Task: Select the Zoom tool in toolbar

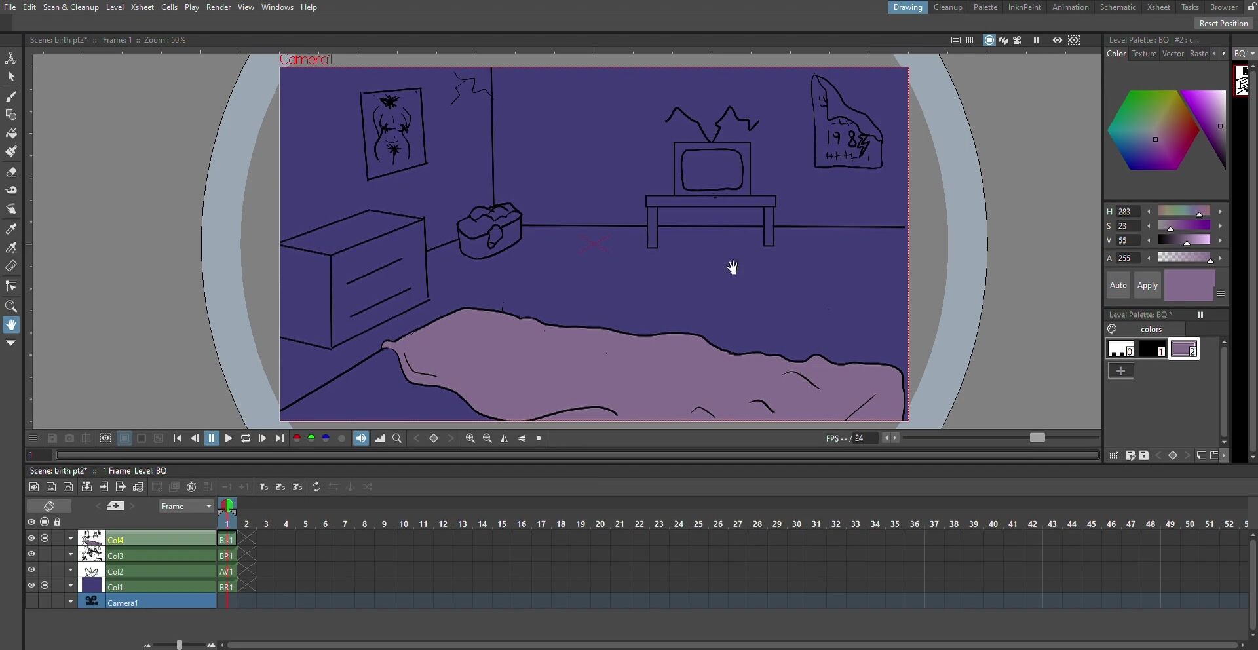Action: click(x=11, y=307)
